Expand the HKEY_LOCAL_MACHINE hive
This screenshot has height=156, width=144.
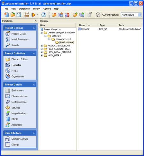tap(42, 52)
